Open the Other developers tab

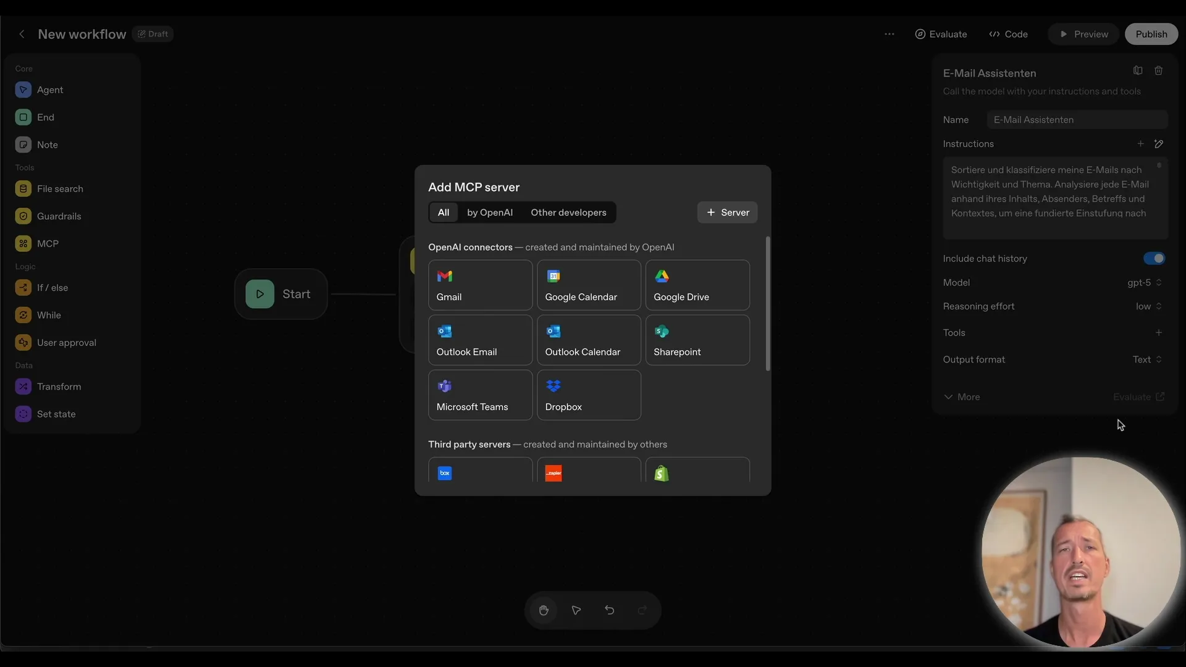[568, 212]
